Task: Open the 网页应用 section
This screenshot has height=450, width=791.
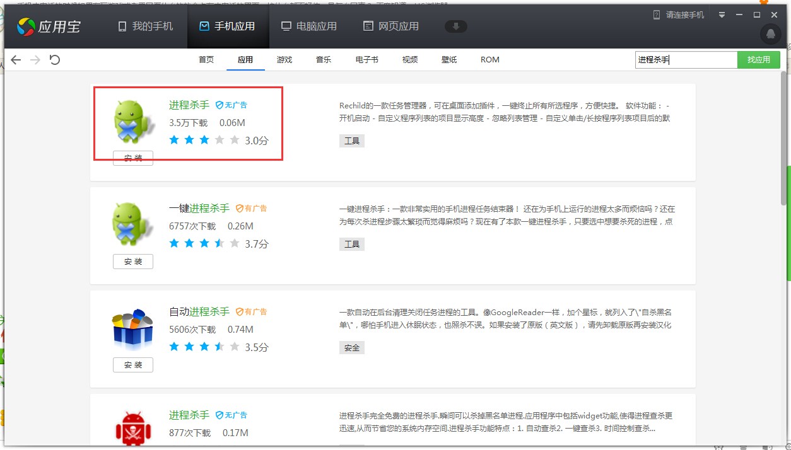Action: [390, 27]
